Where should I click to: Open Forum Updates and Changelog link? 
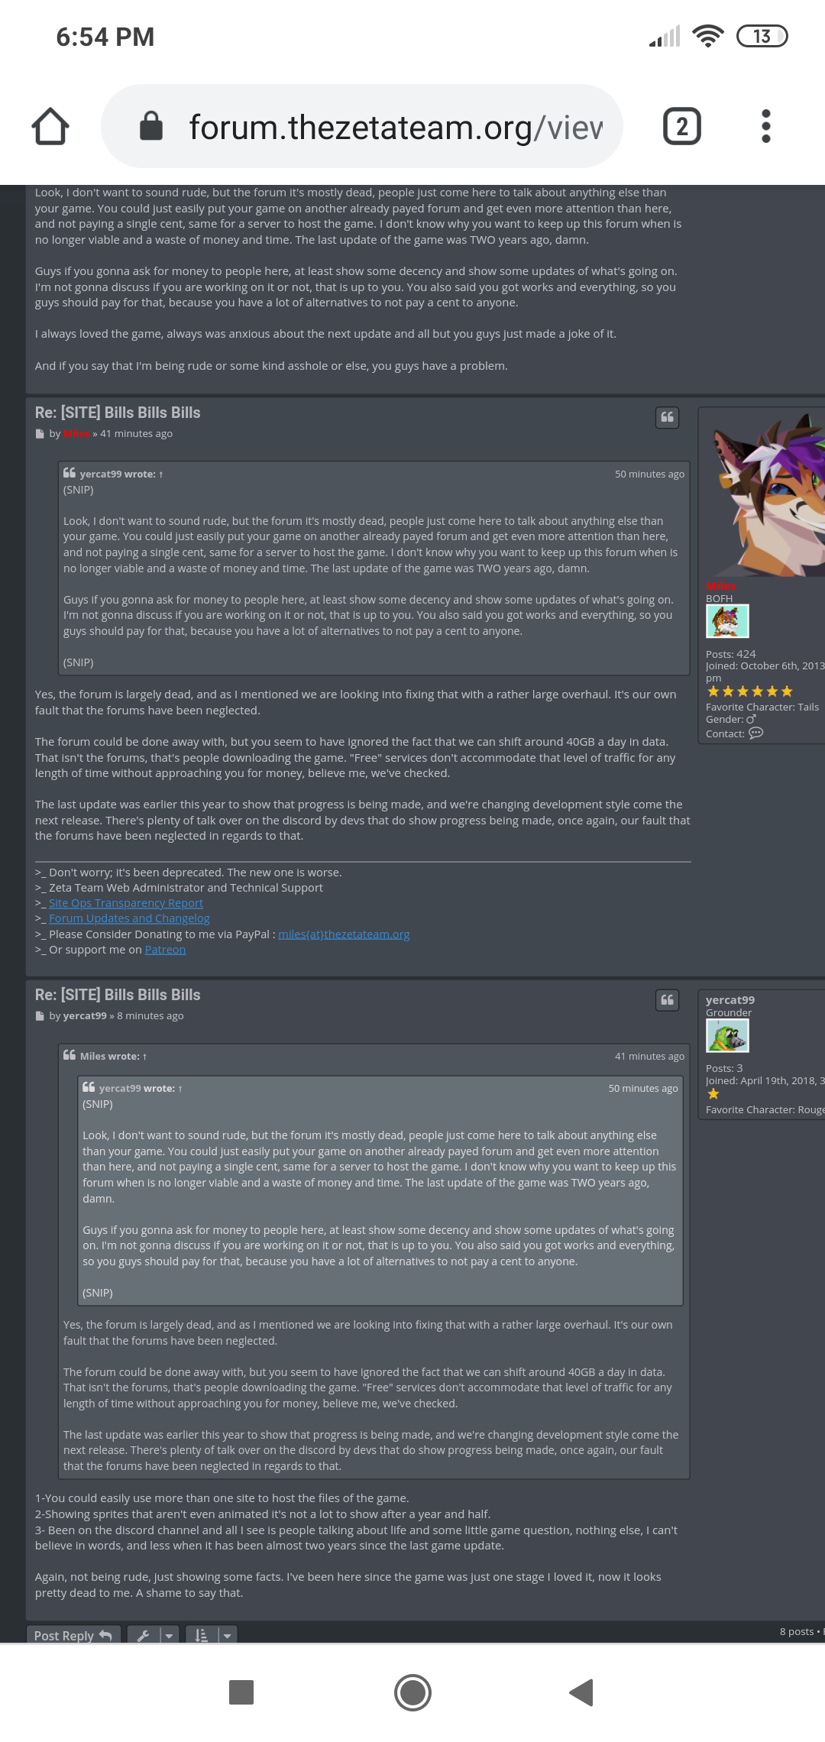click(129, 918)
